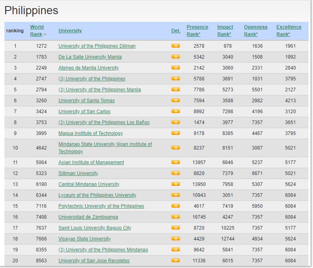
Task: Open details icon for Mapua Institute of Technology
Action: click(176, 133)
